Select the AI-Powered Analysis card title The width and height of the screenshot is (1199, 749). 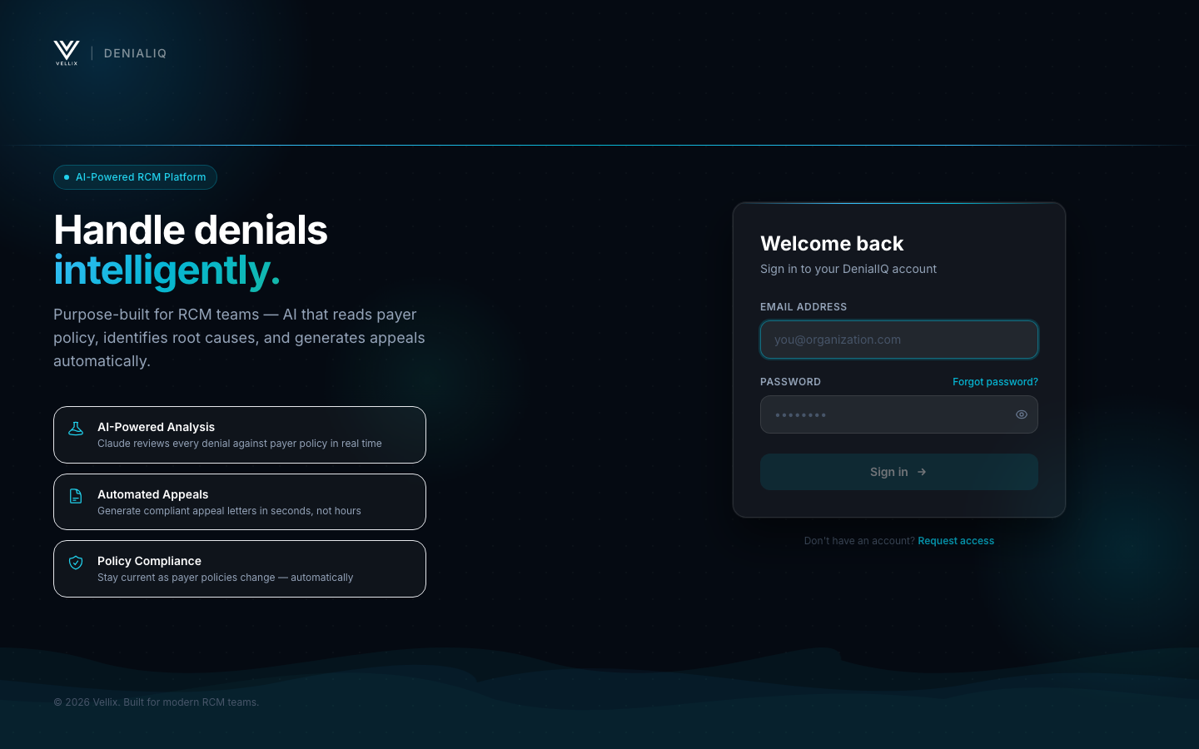[x=156, y=427]
